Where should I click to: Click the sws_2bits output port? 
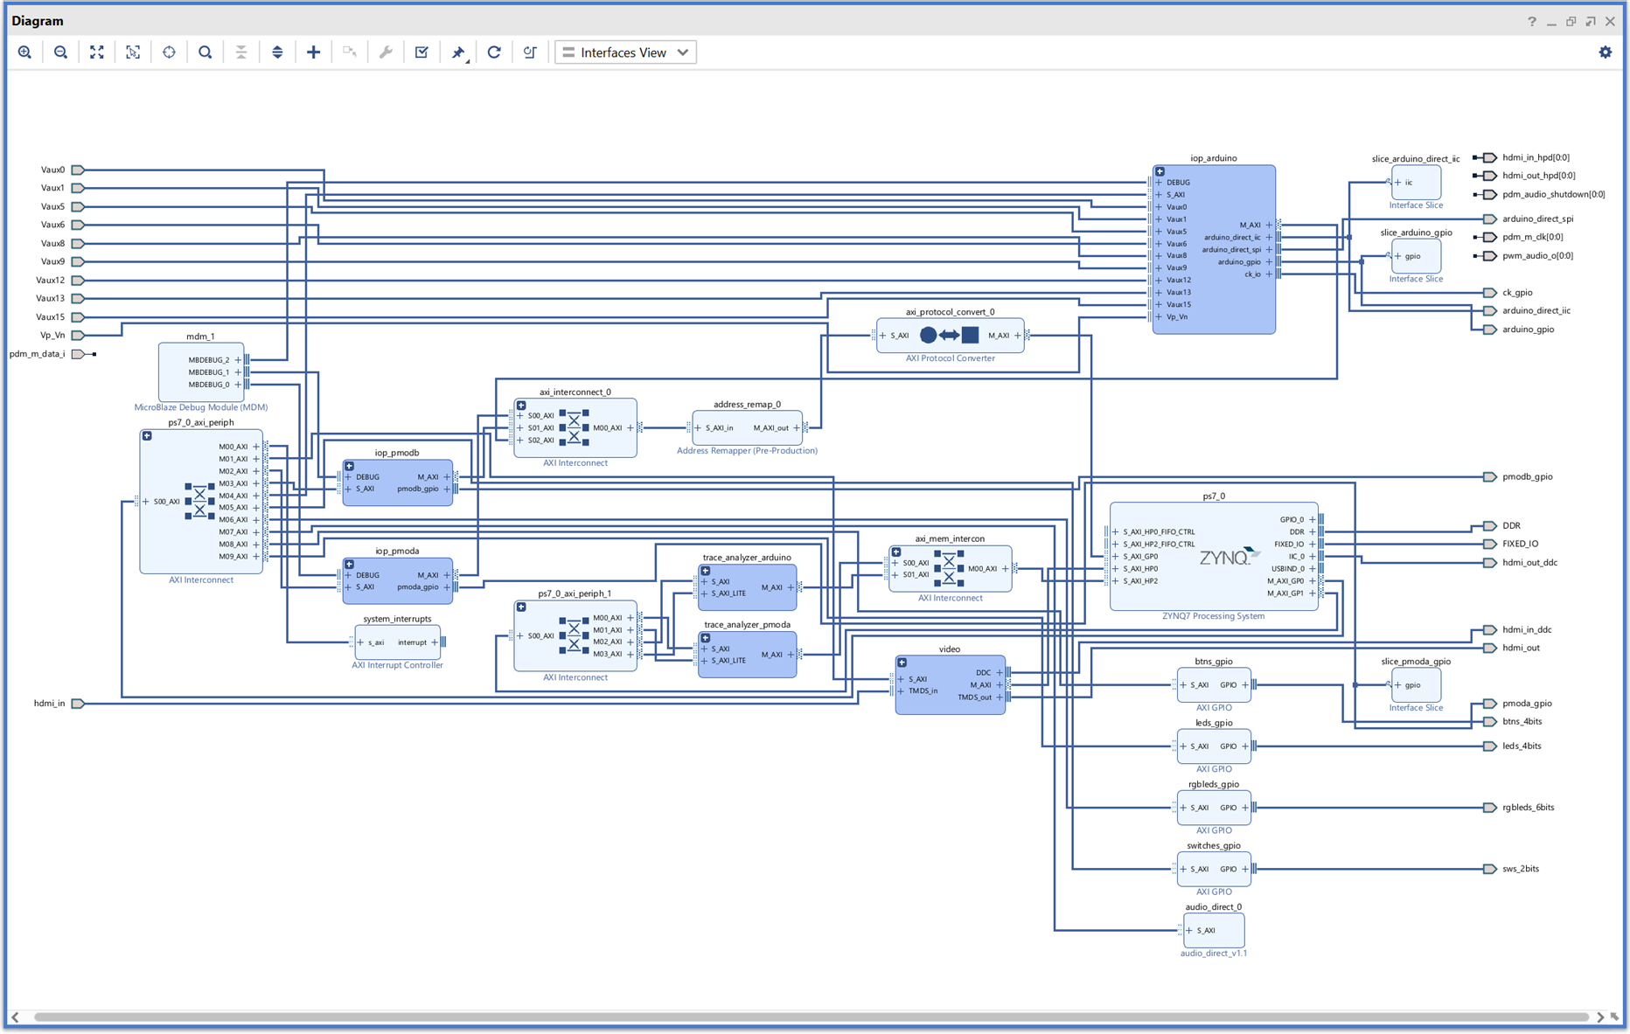(x=1490, y=869)
